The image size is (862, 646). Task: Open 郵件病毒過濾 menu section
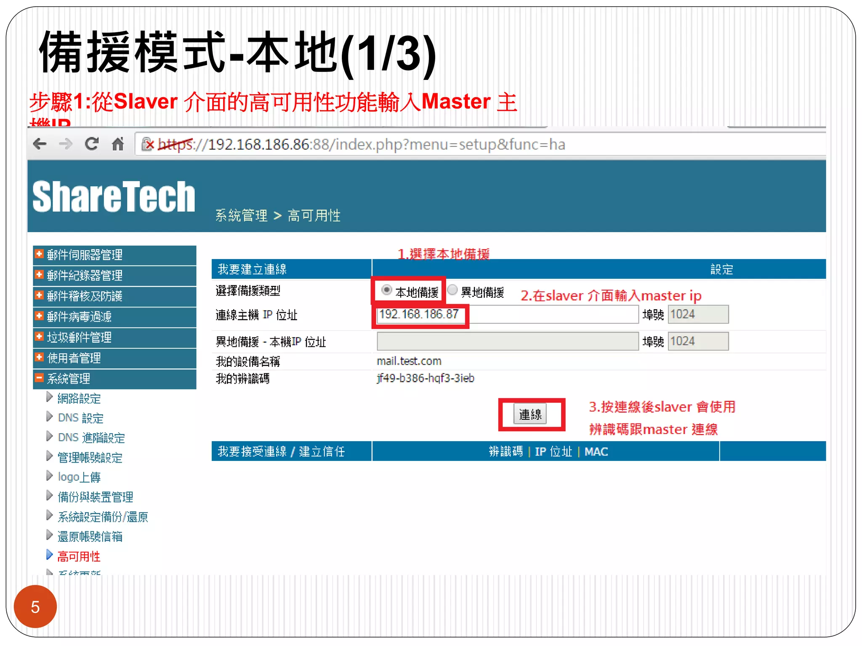[x=114, y=317]
